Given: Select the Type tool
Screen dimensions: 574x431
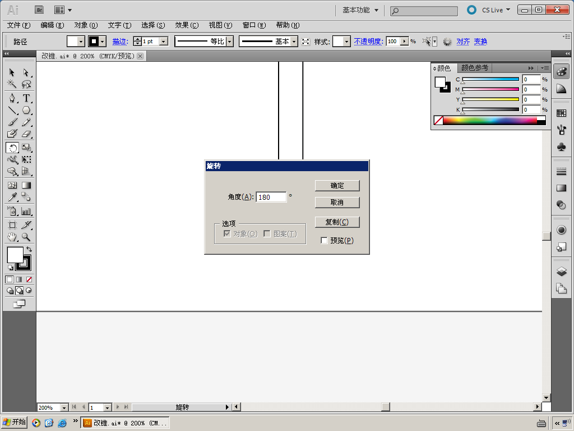Looking at the screenshot, I should [26, 98].
